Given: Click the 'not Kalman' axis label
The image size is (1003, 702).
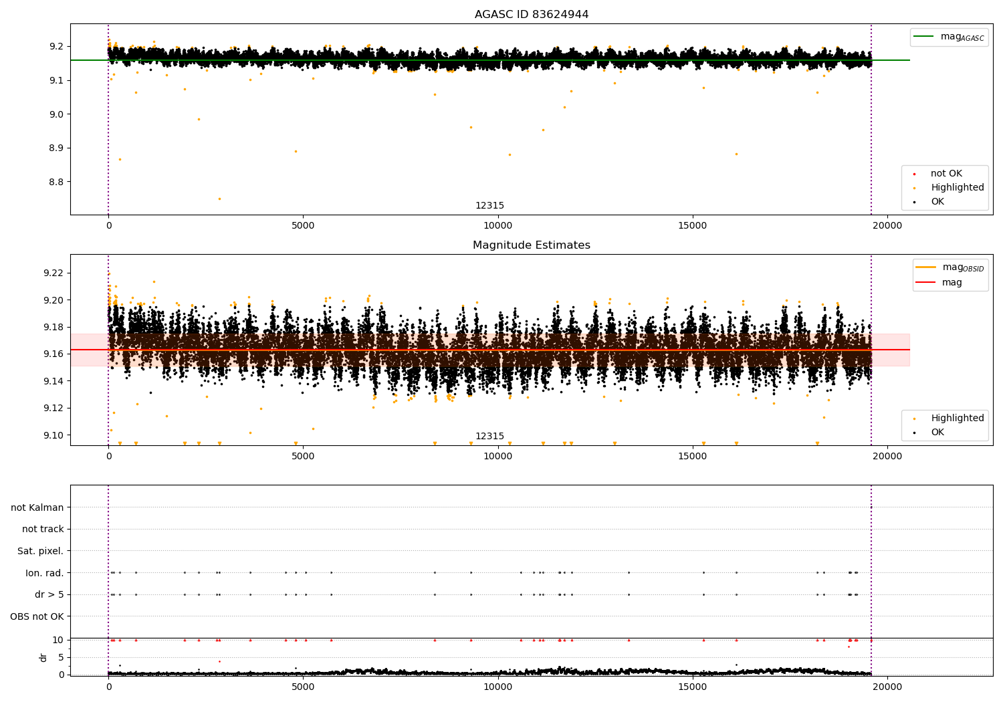Looking at the screenshot, I should click(37, 507).
